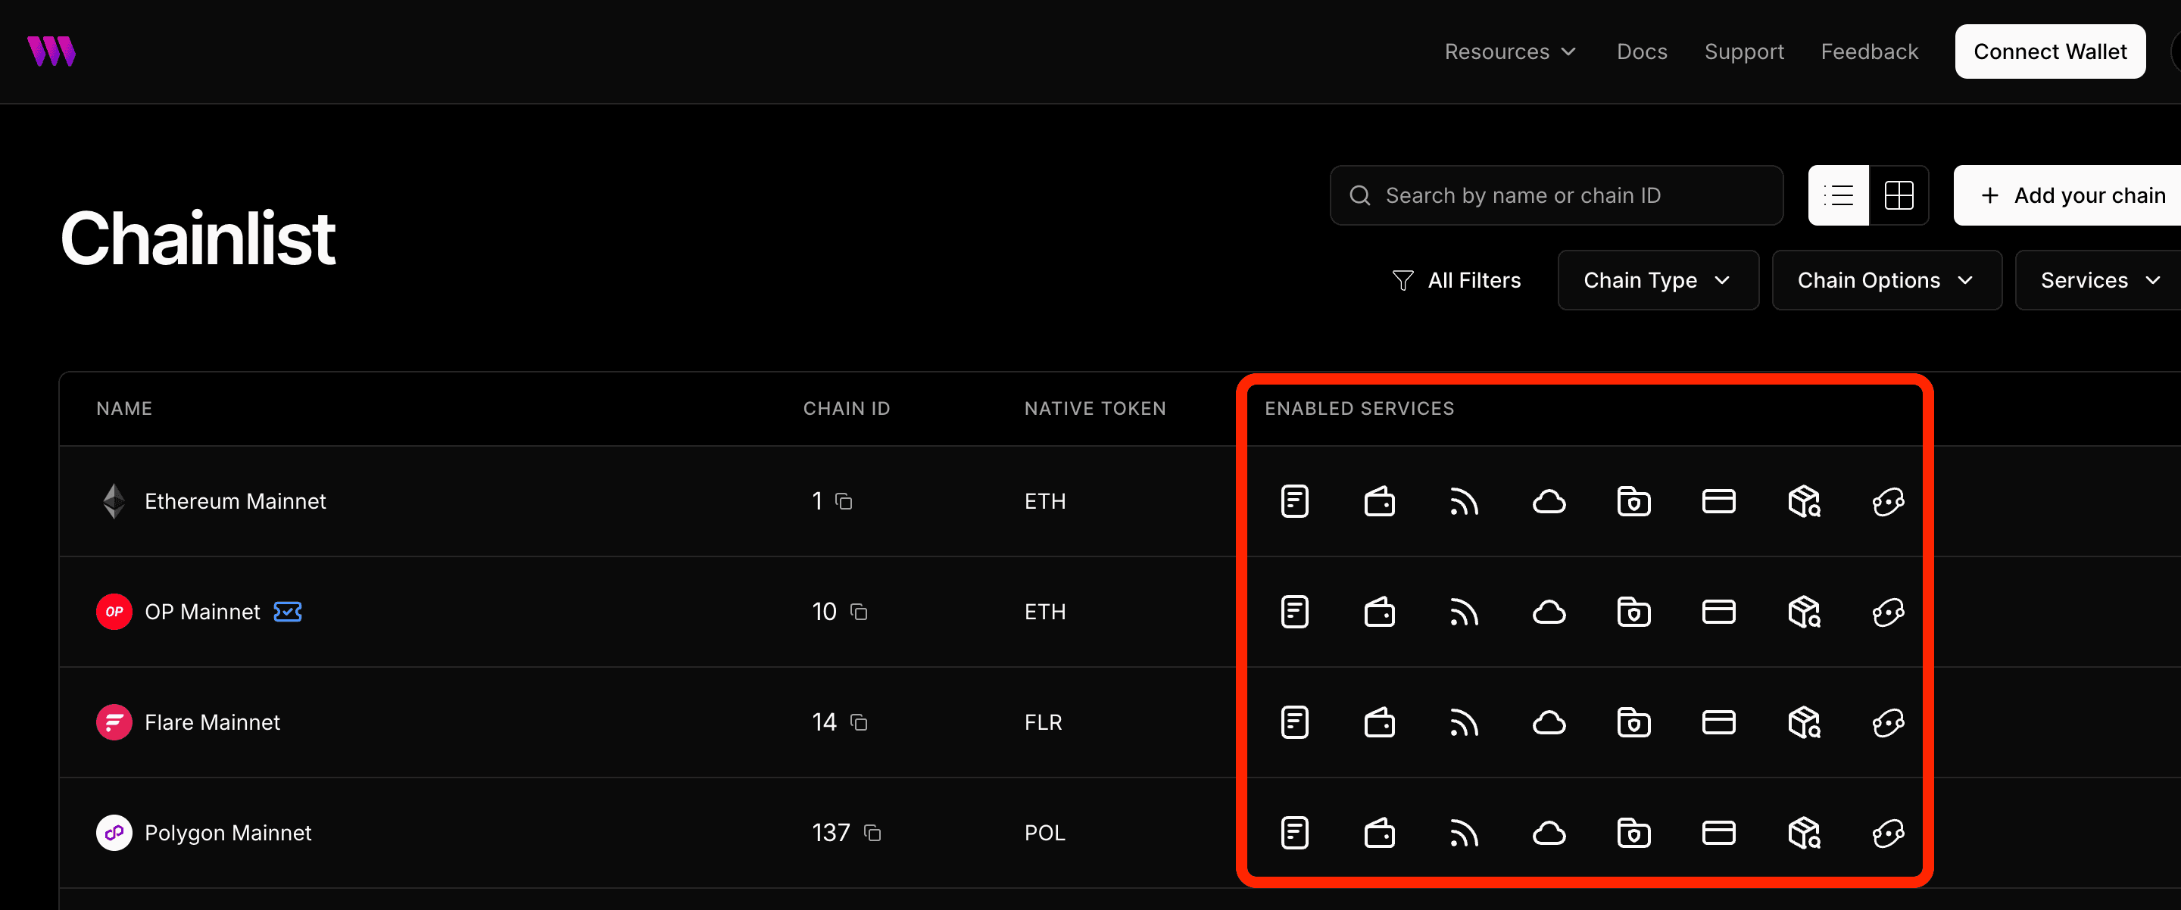Click the wallet icon in Flare Mainnet row
This screenshot has height=910, width=2181.
pyautogui.click(x=1379, y=722)
